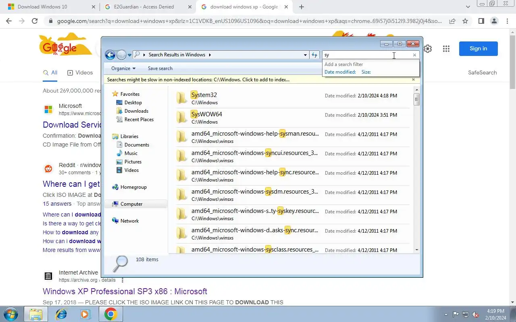Open Windows Media Player from taskbar

85,314
